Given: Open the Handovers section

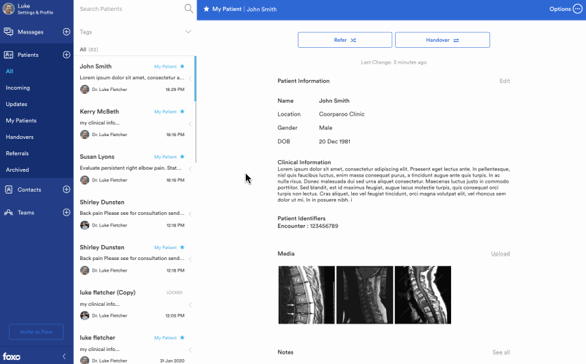Looking at the screenshot, I should [x=20, y=137].
